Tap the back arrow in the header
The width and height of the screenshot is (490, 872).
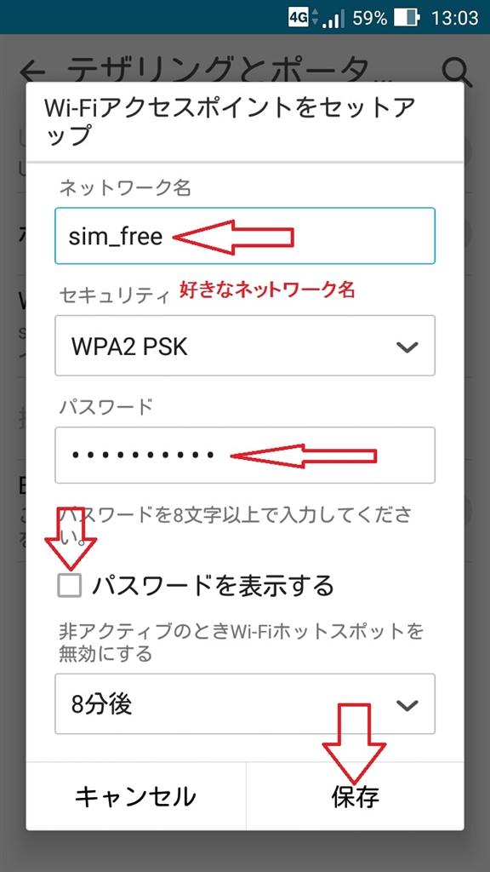click(31, 71)
